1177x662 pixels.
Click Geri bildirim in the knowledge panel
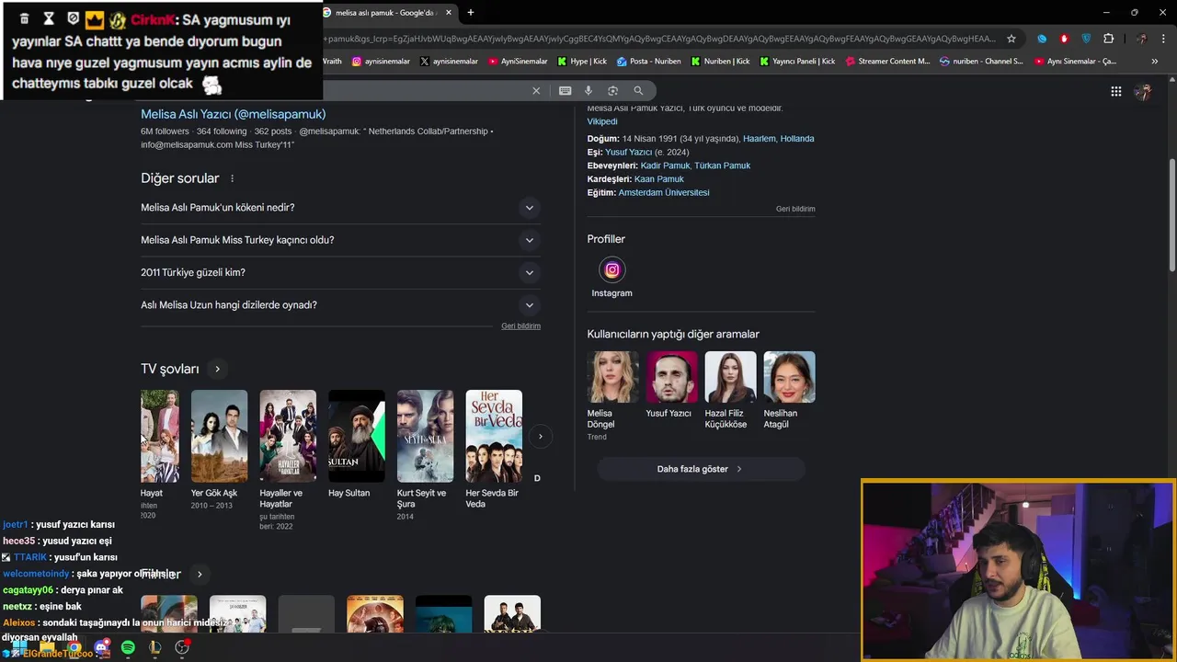point(795,209)
